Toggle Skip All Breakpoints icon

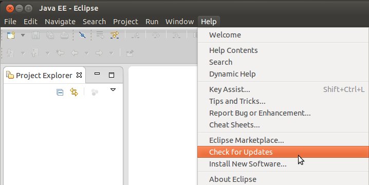coord(82,35)
